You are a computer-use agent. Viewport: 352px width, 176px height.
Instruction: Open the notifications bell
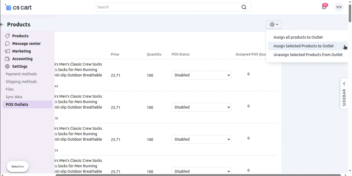324,7
